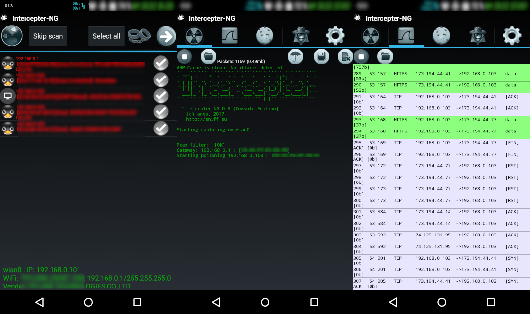Select TCP ACK packet row 291
This screenshot has width=530, height=314.
(x=442, y=99)
